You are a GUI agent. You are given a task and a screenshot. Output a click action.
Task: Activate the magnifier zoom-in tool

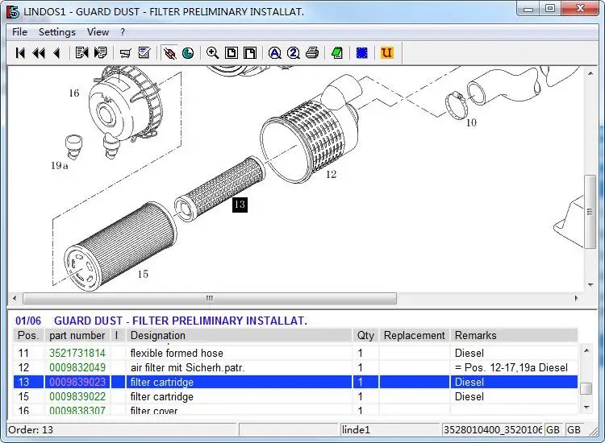213,53
